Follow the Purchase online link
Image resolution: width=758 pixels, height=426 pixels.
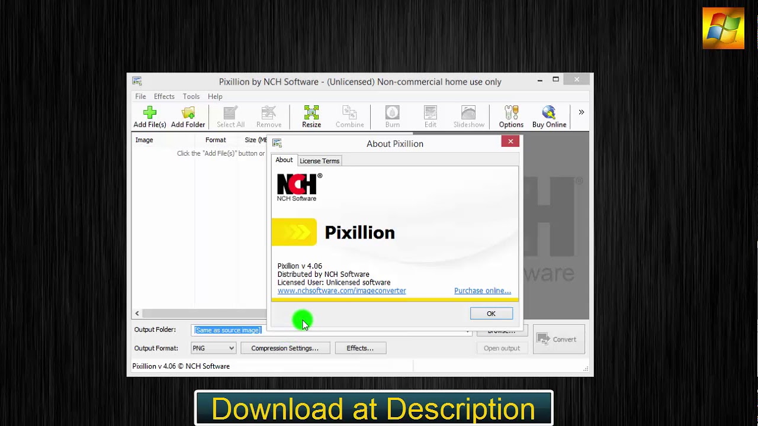pos(482,291)
